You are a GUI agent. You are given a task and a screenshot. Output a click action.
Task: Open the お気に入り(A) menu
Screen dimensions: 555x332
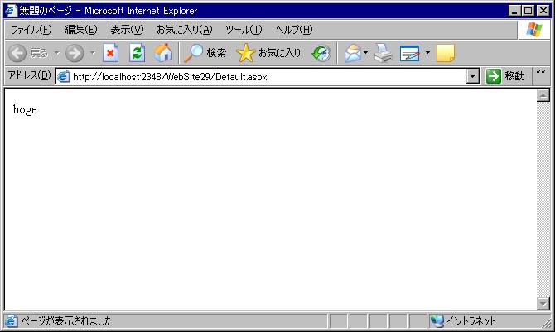click(185, 30)
